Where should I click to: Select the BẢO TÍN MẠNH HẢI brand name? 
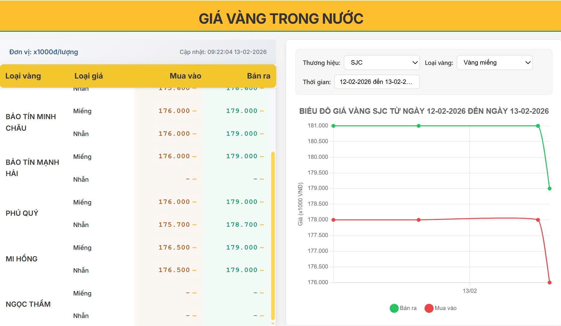(32, 168)
